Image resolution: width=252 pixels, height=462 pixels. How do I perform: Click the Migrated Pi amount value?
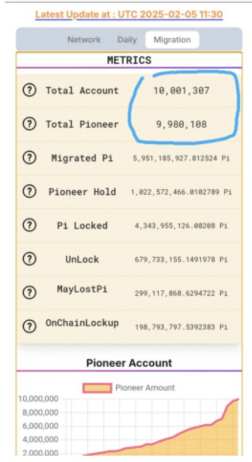point(181,158)
